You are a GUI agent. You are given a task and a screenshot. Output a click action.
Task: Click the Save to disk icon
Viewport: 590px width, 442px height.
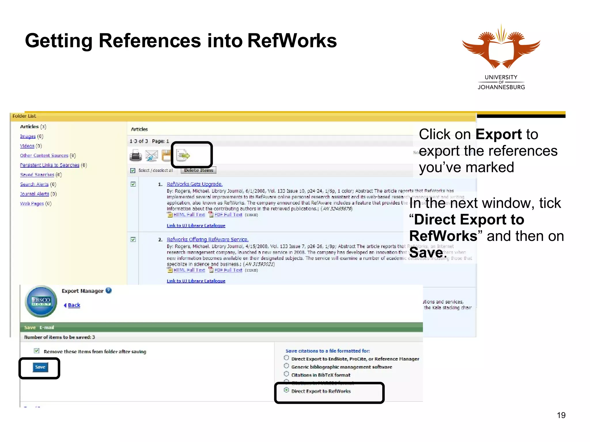[166, 156]
